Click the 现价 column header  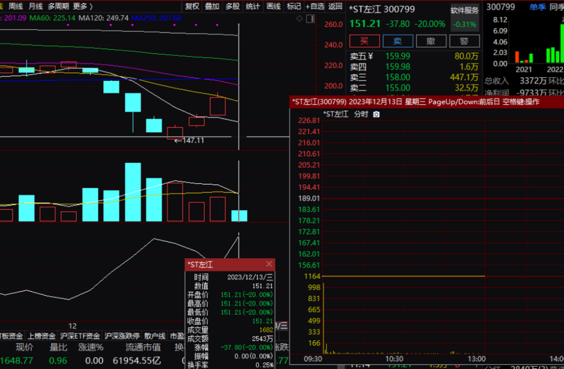pos(25,348)
